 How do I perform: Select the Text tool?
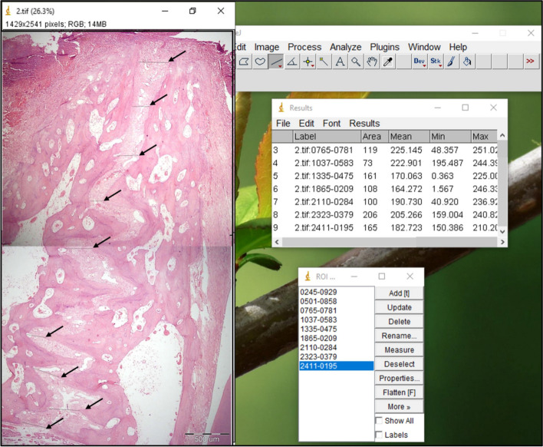coord(340,61)
